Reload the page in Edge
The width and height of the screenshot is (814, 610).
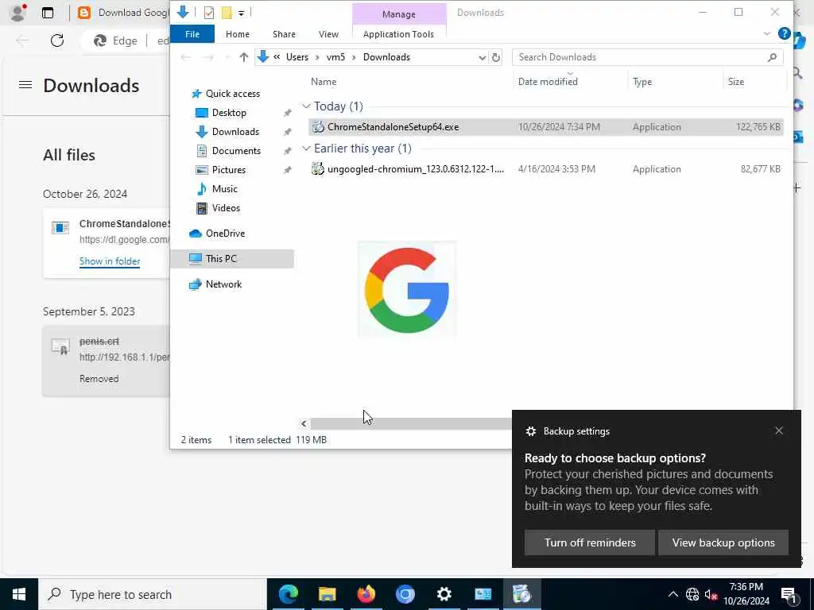coord(57,41)
